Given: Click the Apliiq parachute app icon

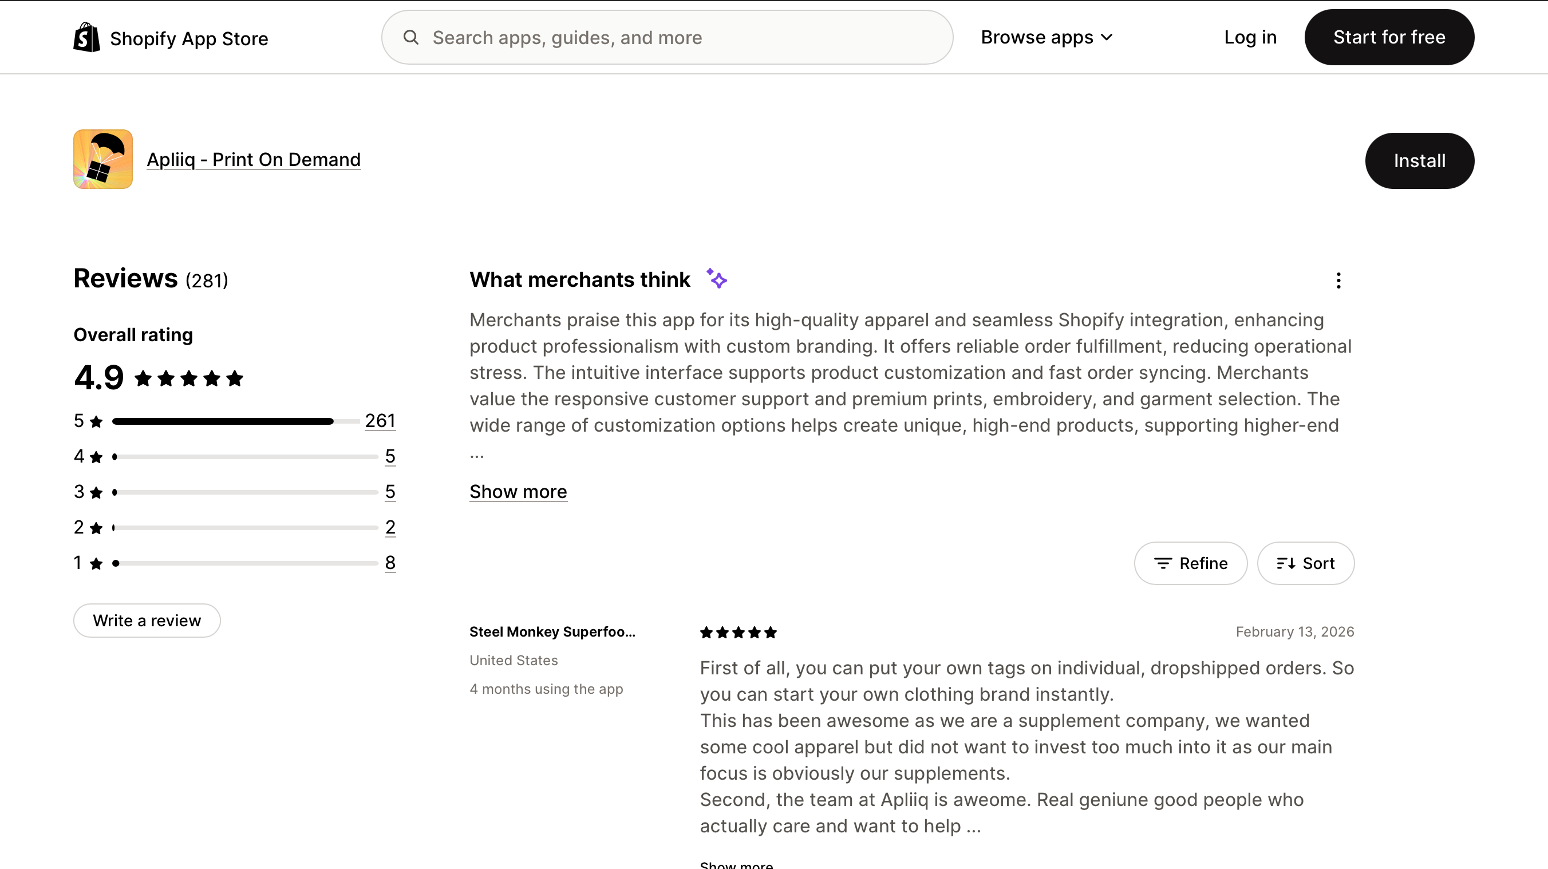Looking at the screenshot, I should tap(102, 159).
